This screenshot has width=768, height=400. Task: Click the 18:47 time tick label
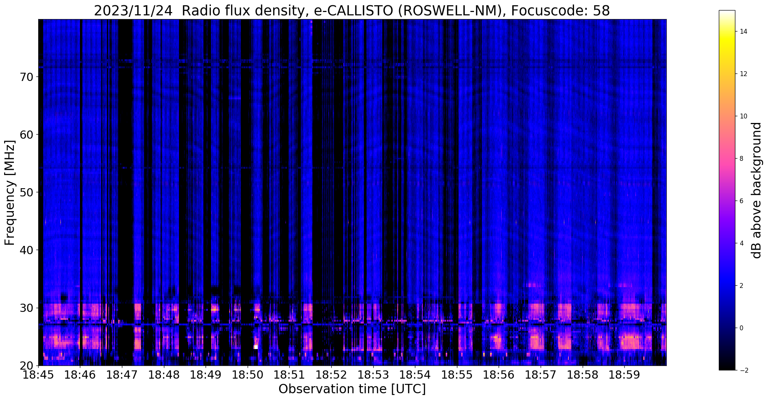tap(122, 375)
